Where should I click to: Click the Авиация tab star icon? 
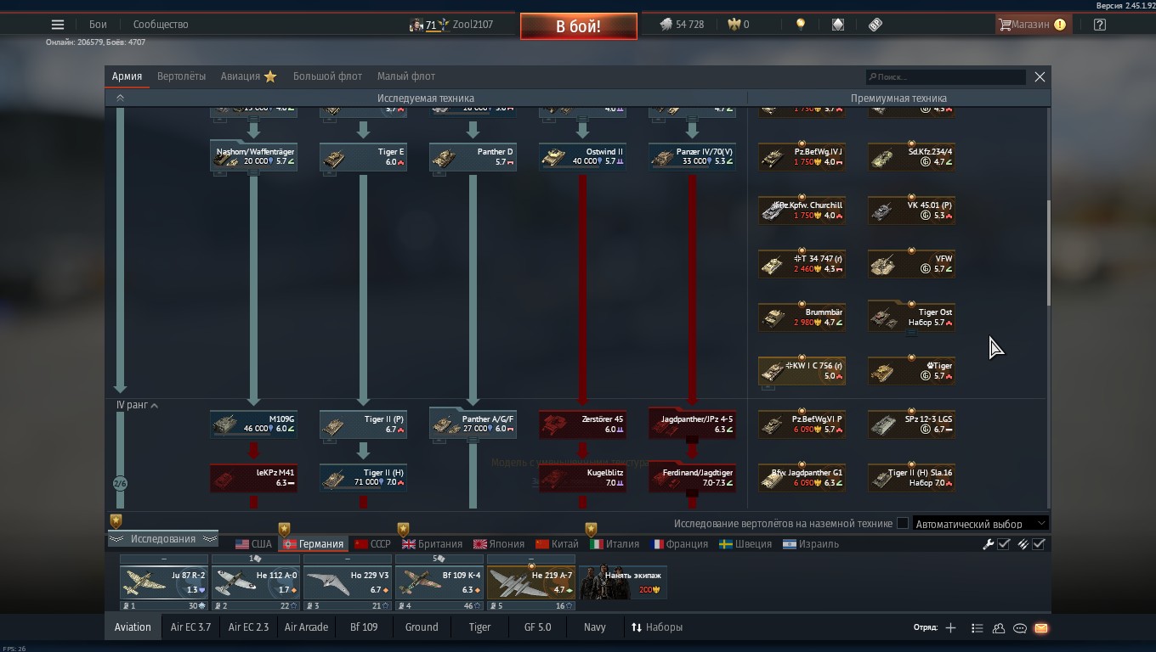pyautogui.click(x=270, y=76)
